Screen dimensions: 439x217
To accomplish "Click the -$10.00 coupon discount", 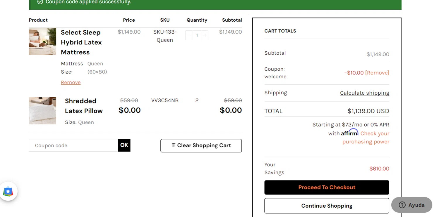I will [x=354, y=73].
